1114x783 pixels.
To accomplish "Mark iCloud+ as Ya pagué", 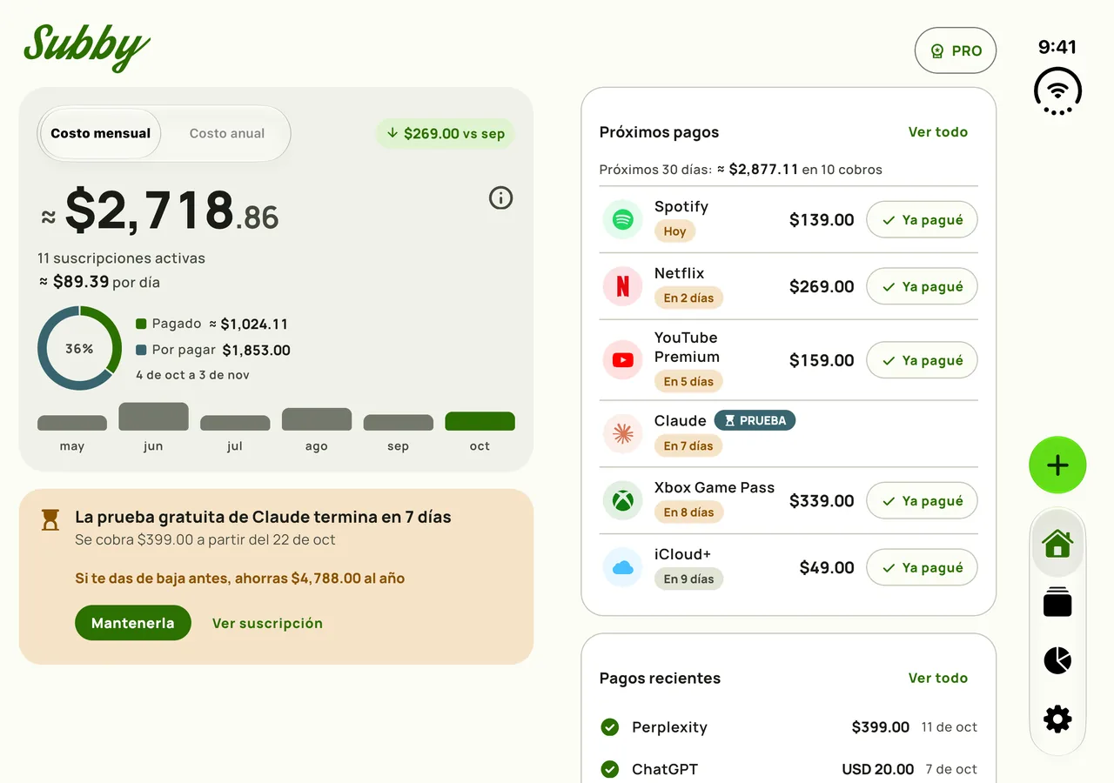I will pyautogui.click(x=922, y=567).
